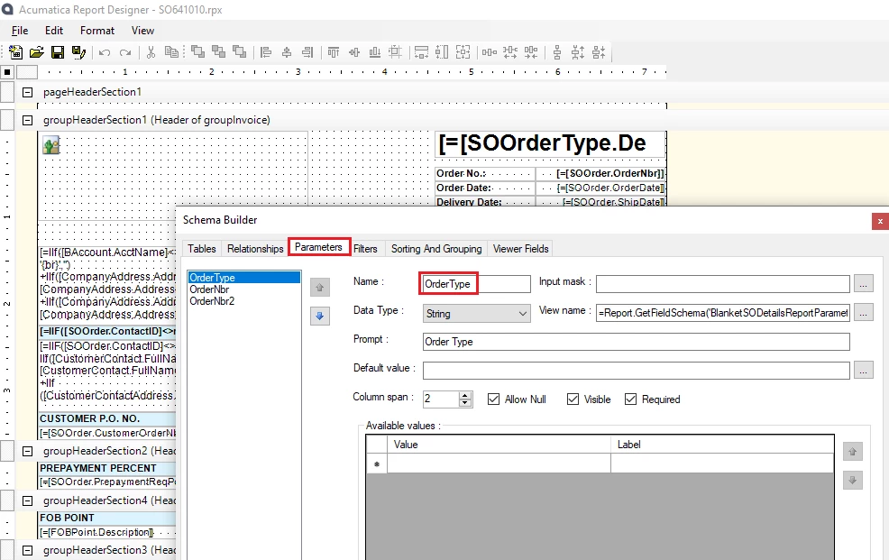
Task: Click the Align tops toolbar icon
Action: pyautogui.click(x=334, y=52)
